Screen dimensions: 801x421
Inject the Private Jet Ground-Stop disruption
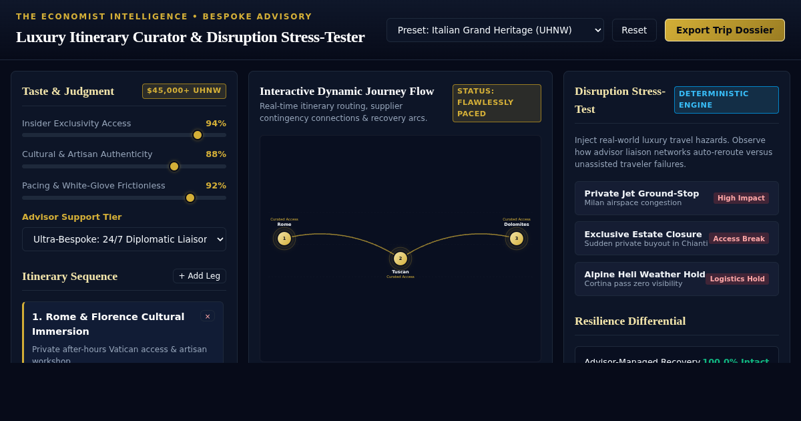tap(677, 198)
